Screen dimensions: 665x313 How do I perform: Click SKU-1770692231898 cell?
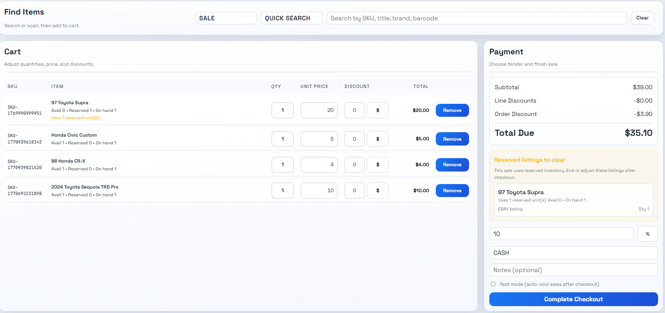click(x=25, y=191)
